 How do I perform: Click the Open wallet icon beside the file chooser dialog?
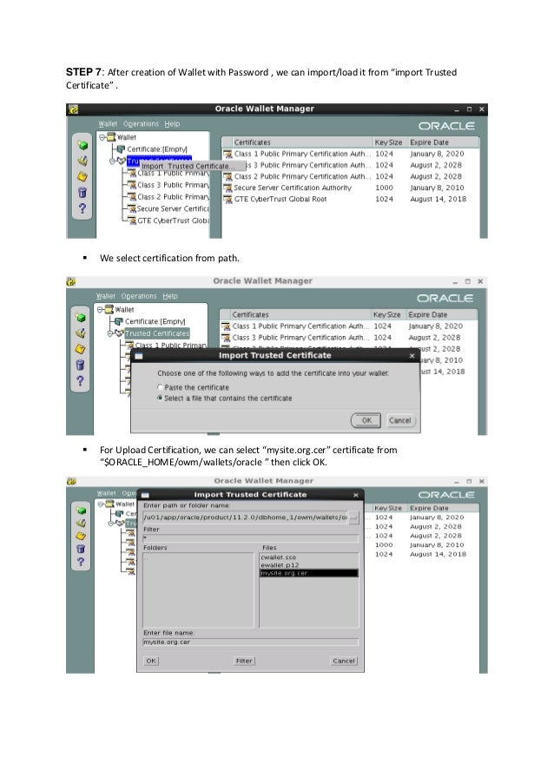pos(81,523)
